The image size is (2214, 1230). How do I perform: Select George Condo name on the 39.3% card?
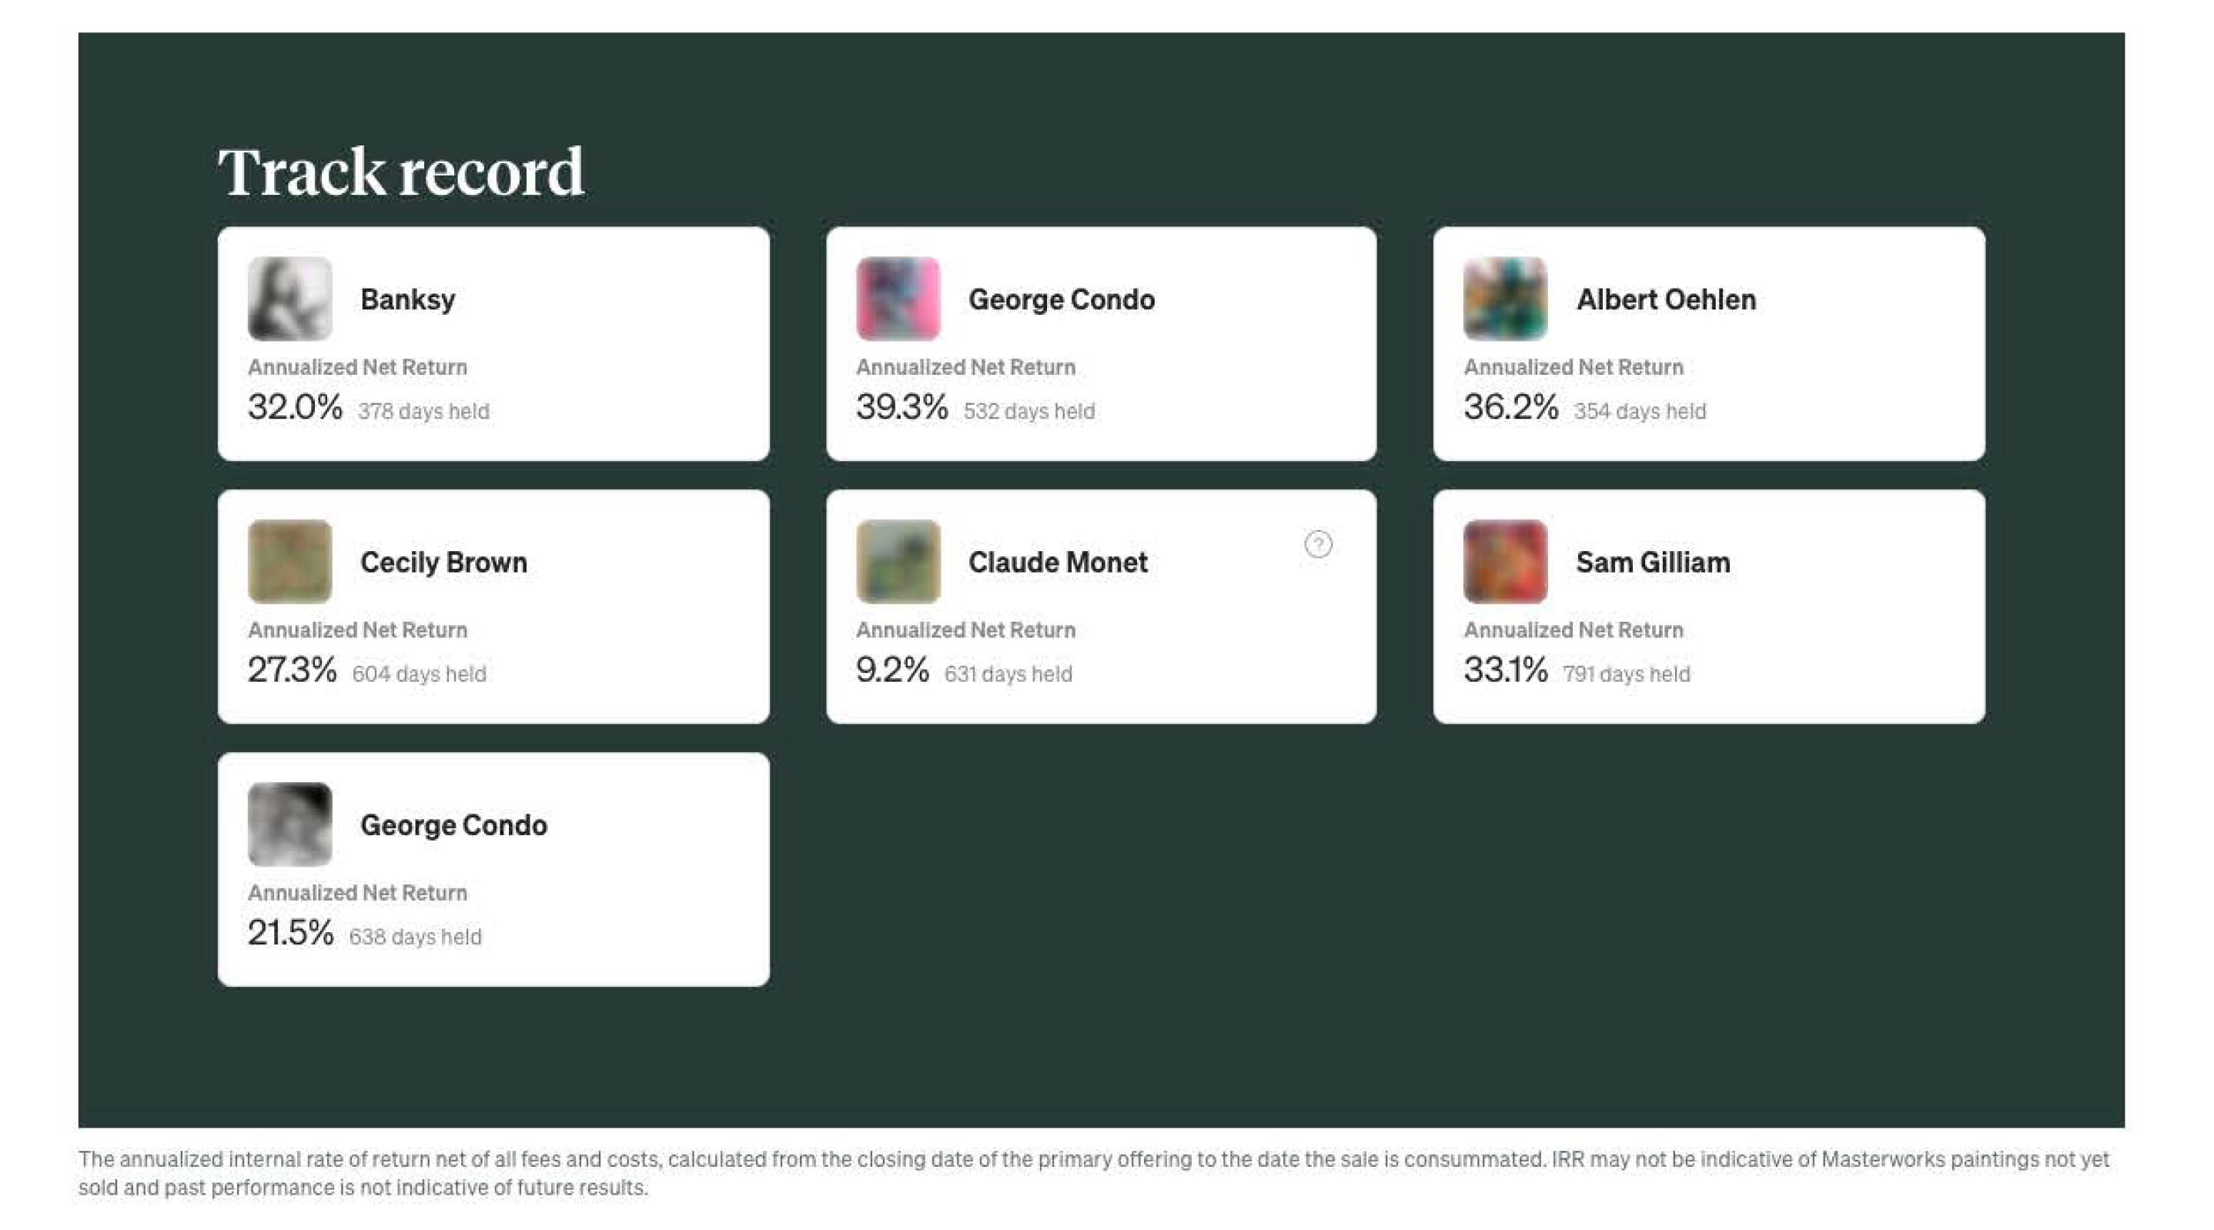coord(1062,299)
